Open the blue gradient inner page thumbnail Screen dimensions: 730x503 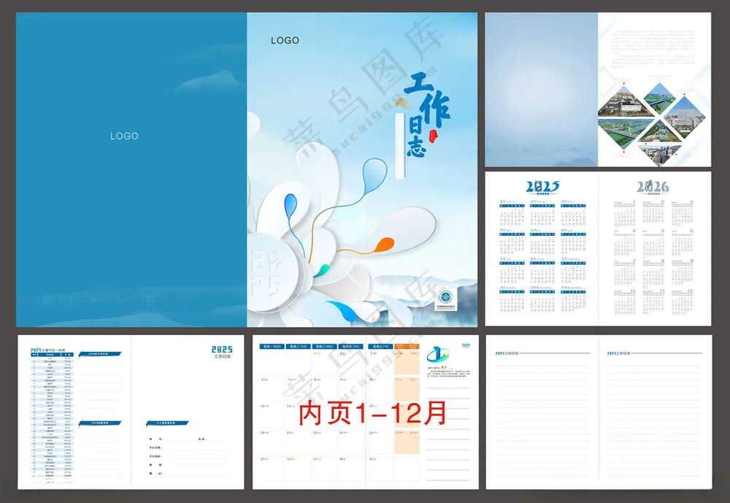tap(541, 89)
